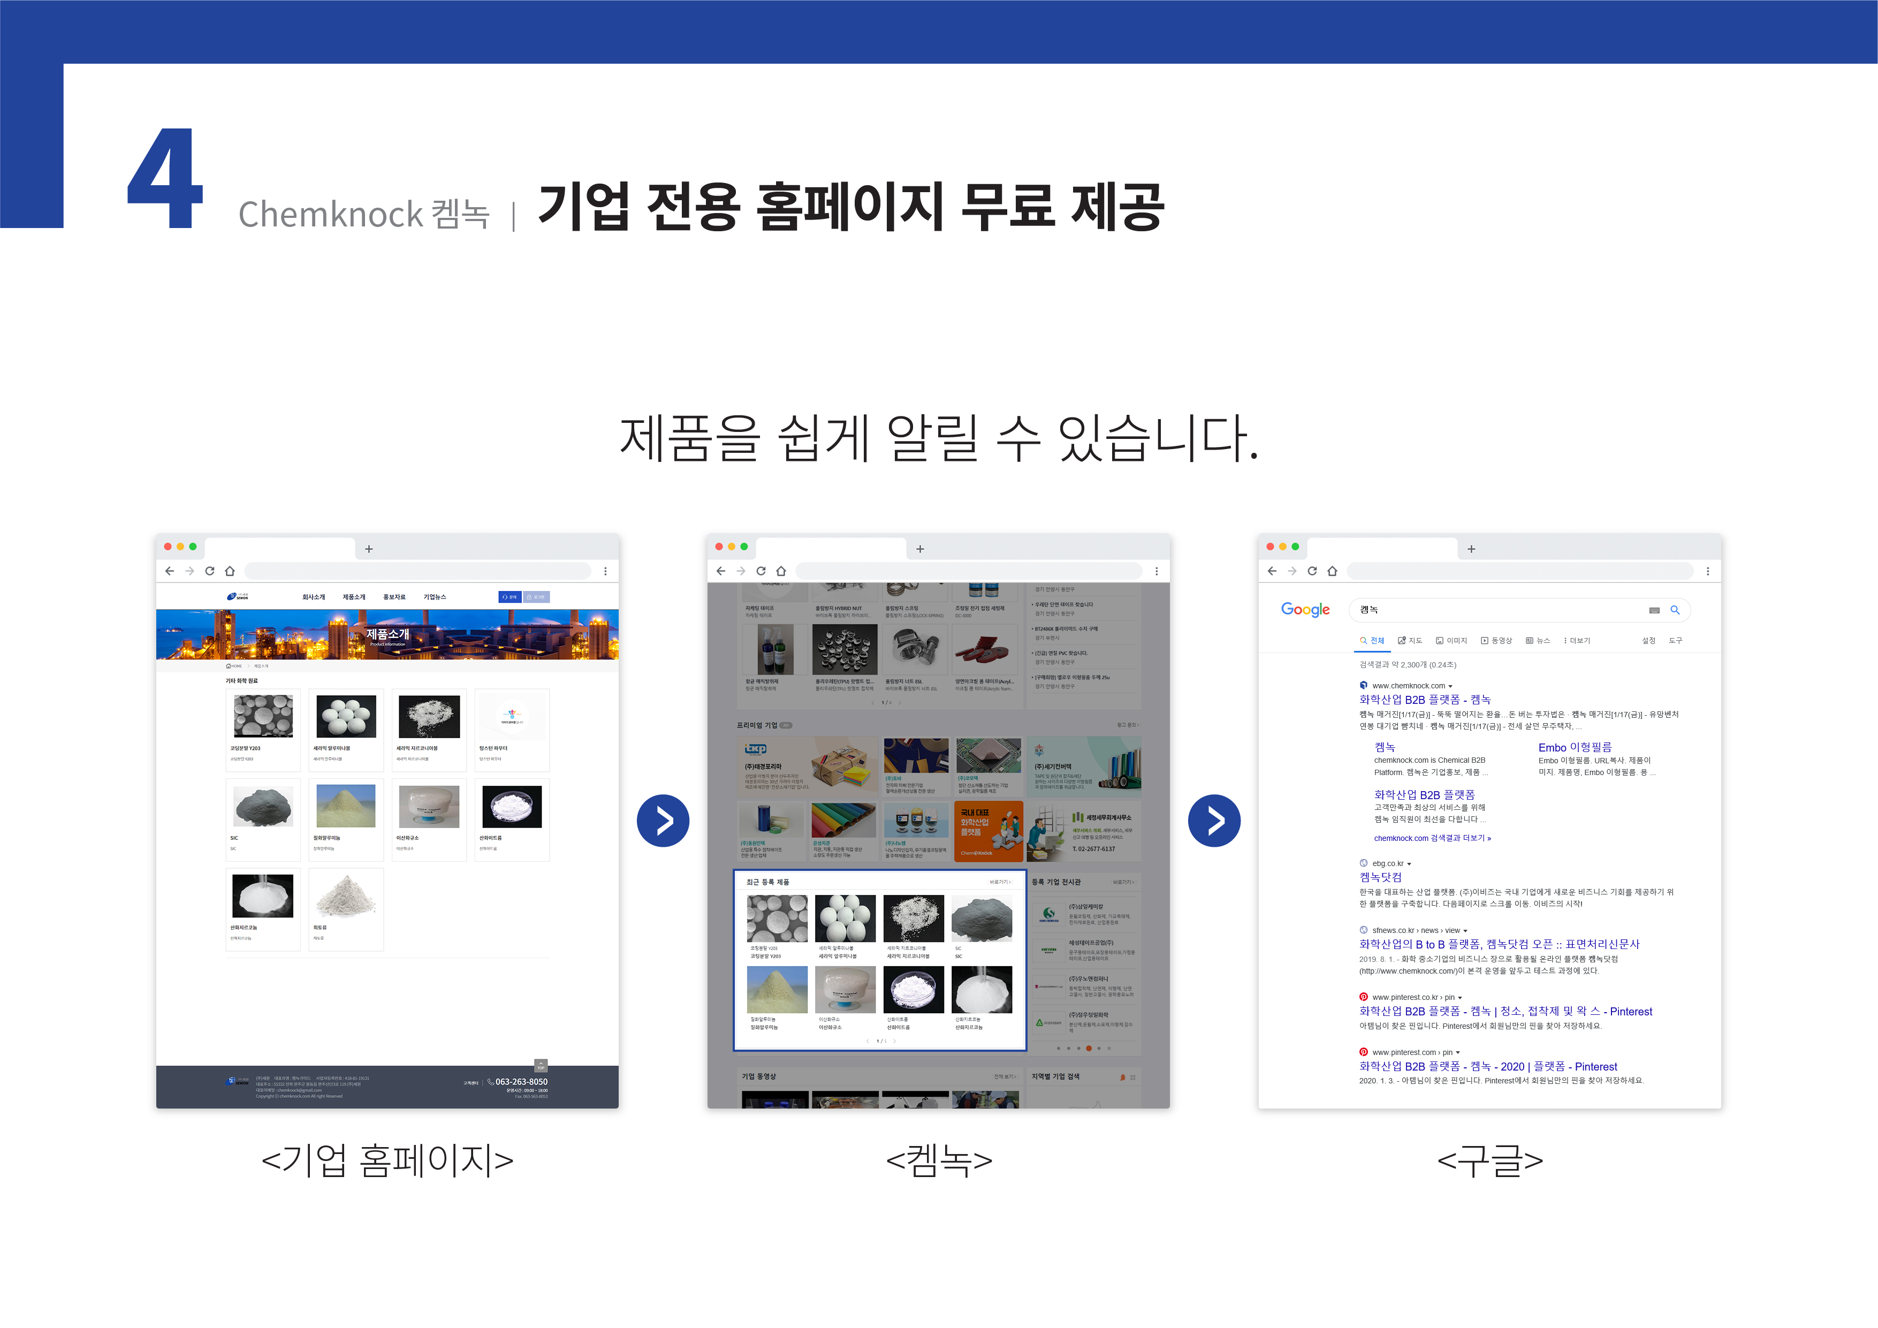Click the blue 문의 button on homepage
The image size is (1878, 1328).
(x=510, y=597)
